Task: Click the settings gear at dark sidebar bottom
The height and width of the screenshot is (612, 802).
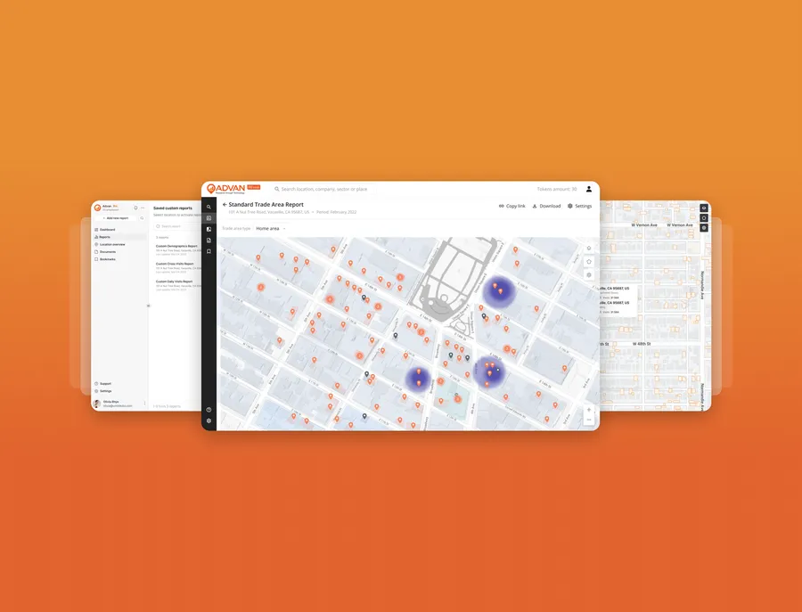Action: [x=209, y=420]
